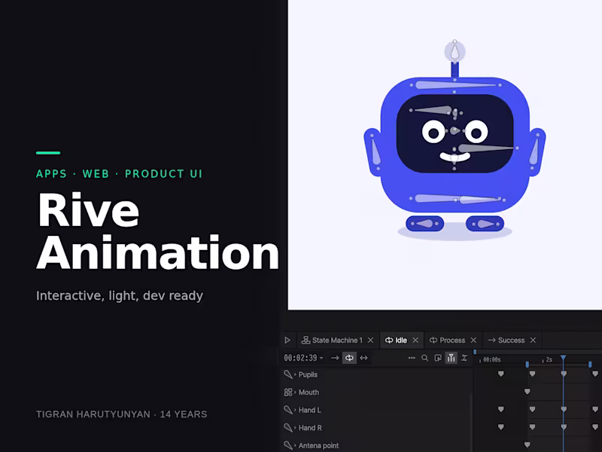Click the timeline search magnifier icon
This screenshot has width=602, height=452.
pyautogui.click(x=424, y=358)
